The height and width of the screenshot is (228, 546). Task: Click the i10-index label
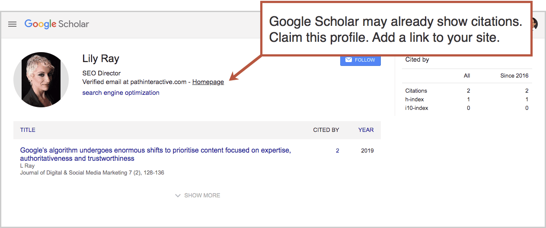417,108
